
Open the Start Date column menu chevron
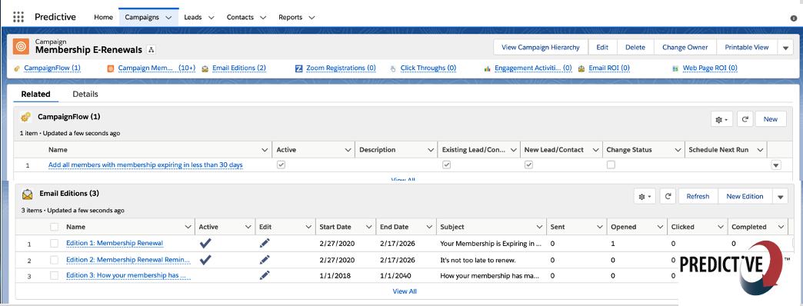[x=368, y=227]
